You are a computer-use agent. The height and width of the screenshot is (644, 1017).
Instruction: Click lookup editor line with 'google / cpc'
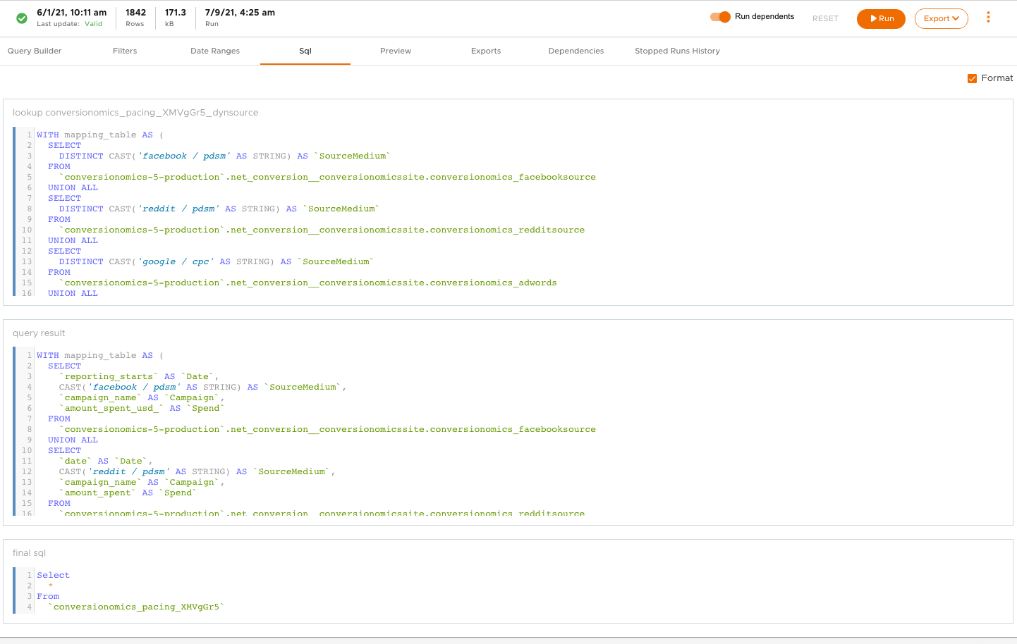216,261
